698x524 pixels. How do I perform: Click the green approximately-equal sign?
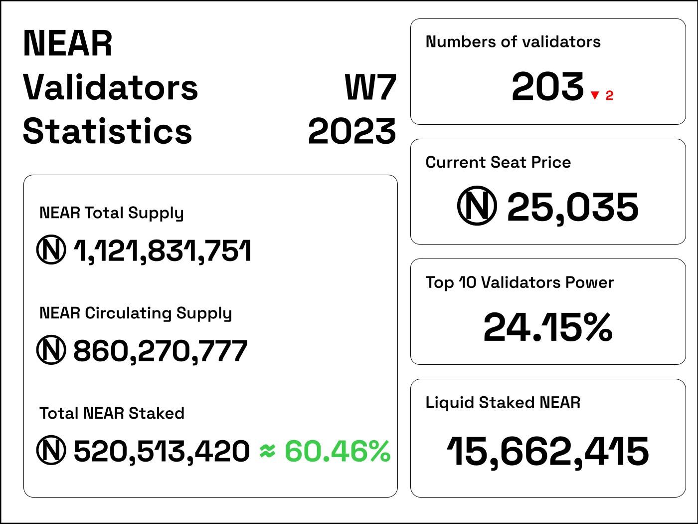[267, 451]
